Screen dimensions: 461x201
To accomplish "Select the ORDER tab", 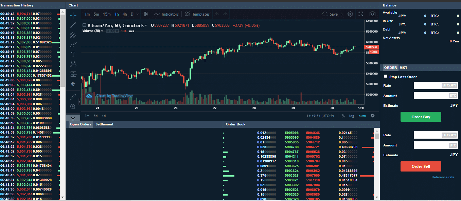I will coord(390,67).
